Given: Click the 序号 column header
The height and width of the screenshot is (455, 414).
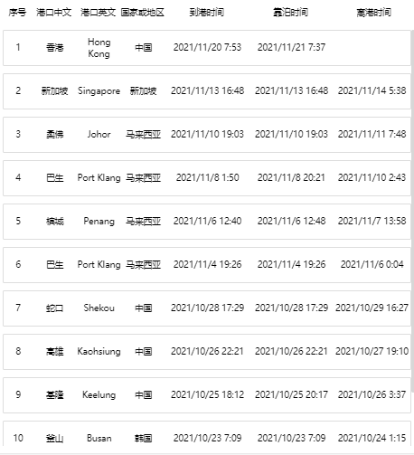Looking at the screenshot, I should pyautogui.click(x=17, y=13).
